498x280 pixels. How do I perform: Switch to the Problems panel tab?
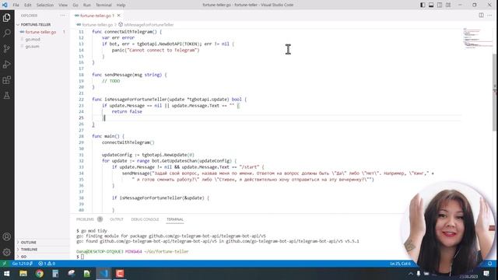(x=85, y=219)
